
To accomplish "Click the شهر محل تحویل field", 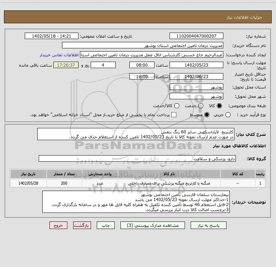I will 196,96.
